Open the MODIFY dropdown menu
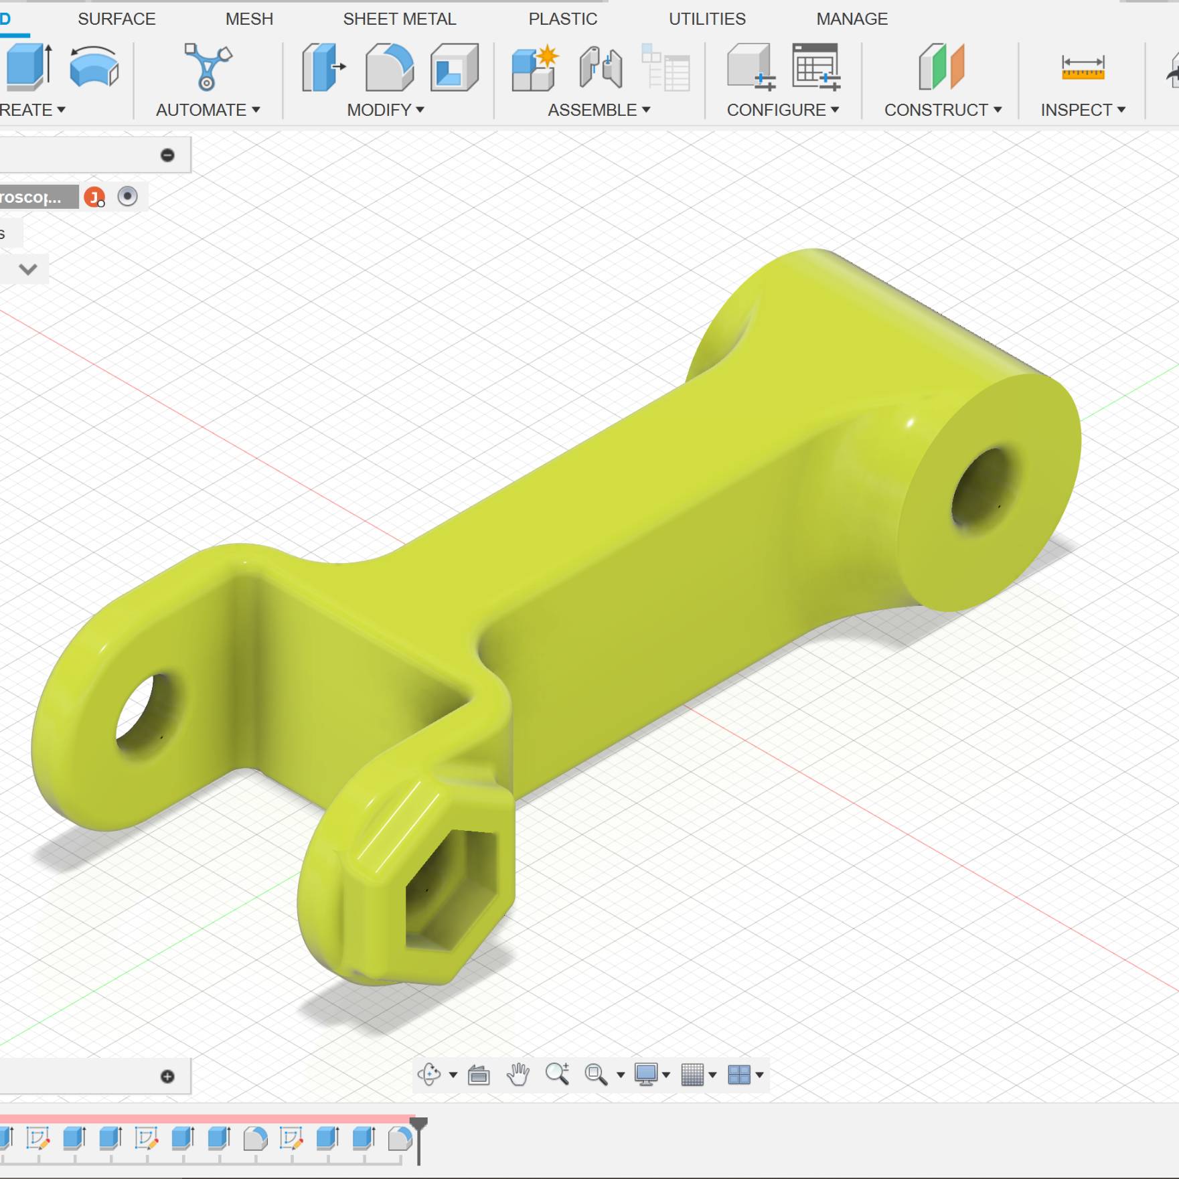 pos(385,110)
